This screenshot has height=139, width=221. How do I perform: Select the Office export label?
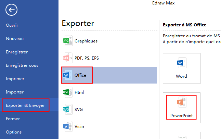tap(80, 75)
